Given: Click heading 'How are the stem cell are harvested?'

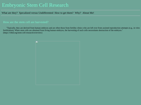Looking at the screenshot, I should [26, 22].
